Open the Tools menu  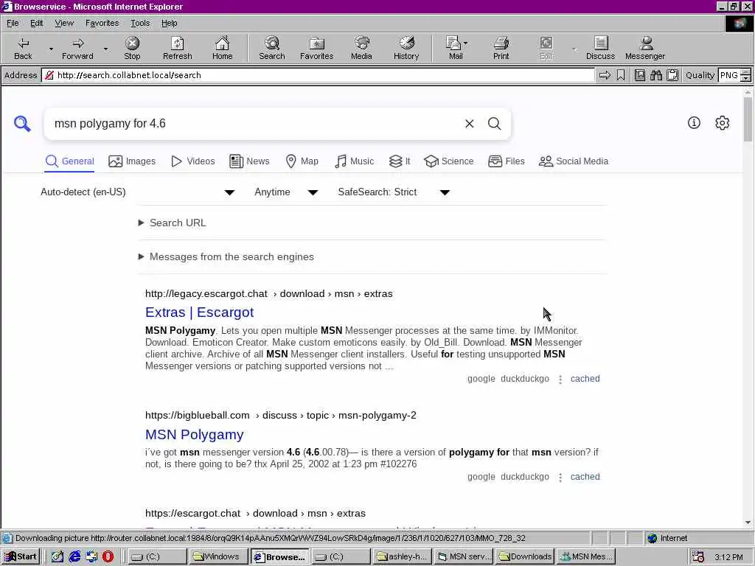tap(140, 23)
